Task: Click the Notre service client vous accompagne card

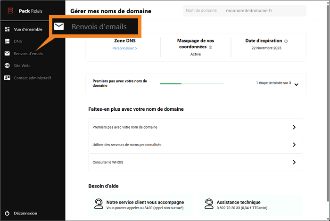Action: (x=140, y=205)
